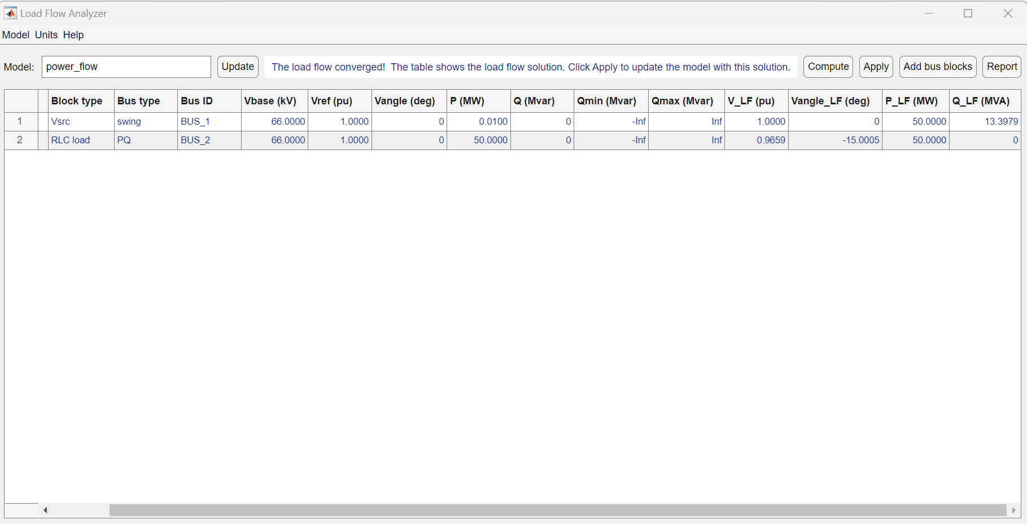Select the RLC load cell
1027x524 pixels.
tap(71, 140)
